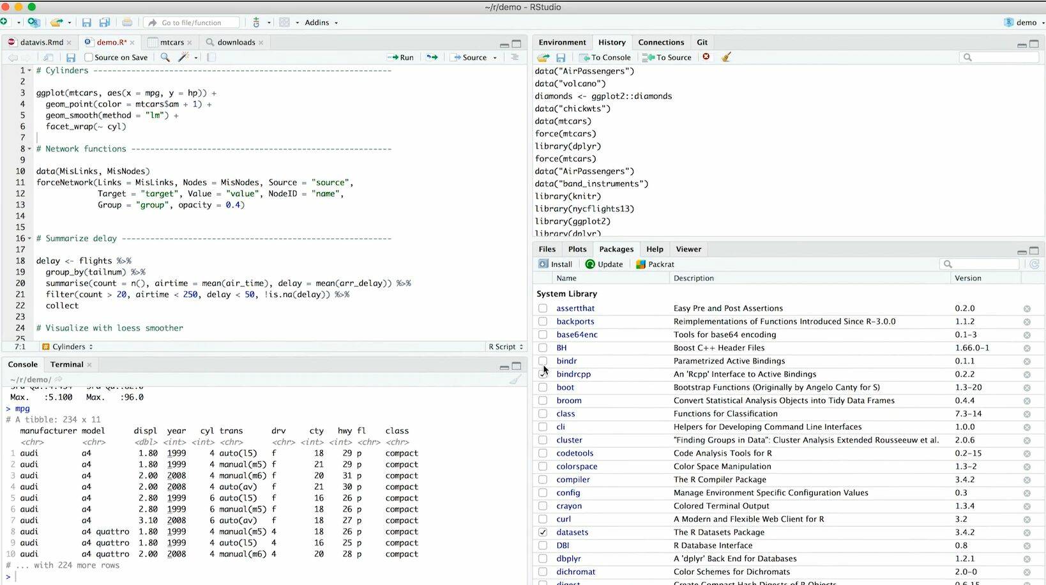
Task: Send history selection To Console
Action: click(x=604, y=57)
